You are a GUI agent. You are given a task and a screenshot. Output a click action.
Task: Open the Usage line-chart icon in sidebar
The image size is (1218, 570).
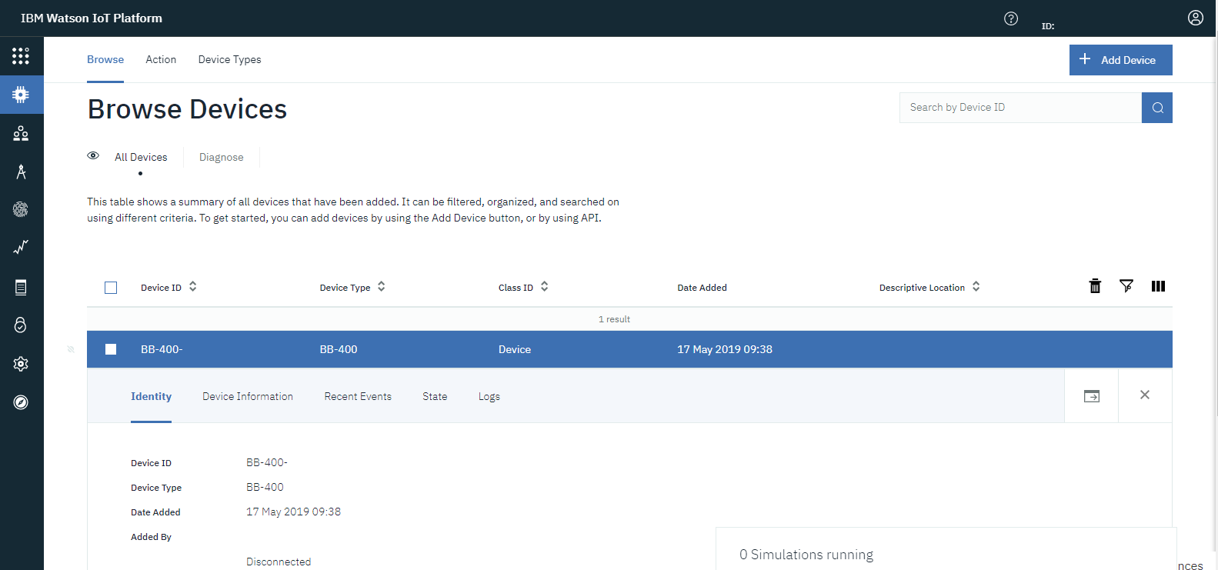21,247
